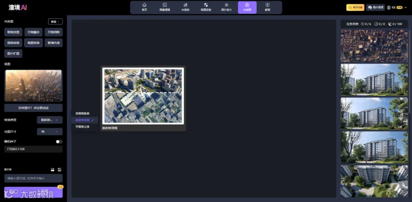The width and height of the screenshot is (412, 202).
Task: Click the purple generate button
Action: 33,192
